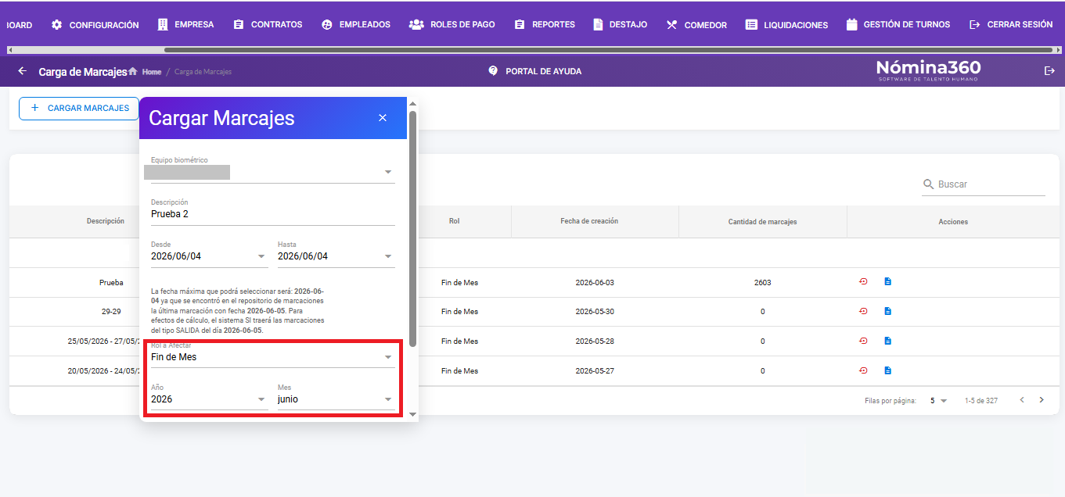Image resolution: width=1065 pixels, height=497 pixels.
Task: Click red revert icon in 2026-06-03 row
Action: click(863, 281)
